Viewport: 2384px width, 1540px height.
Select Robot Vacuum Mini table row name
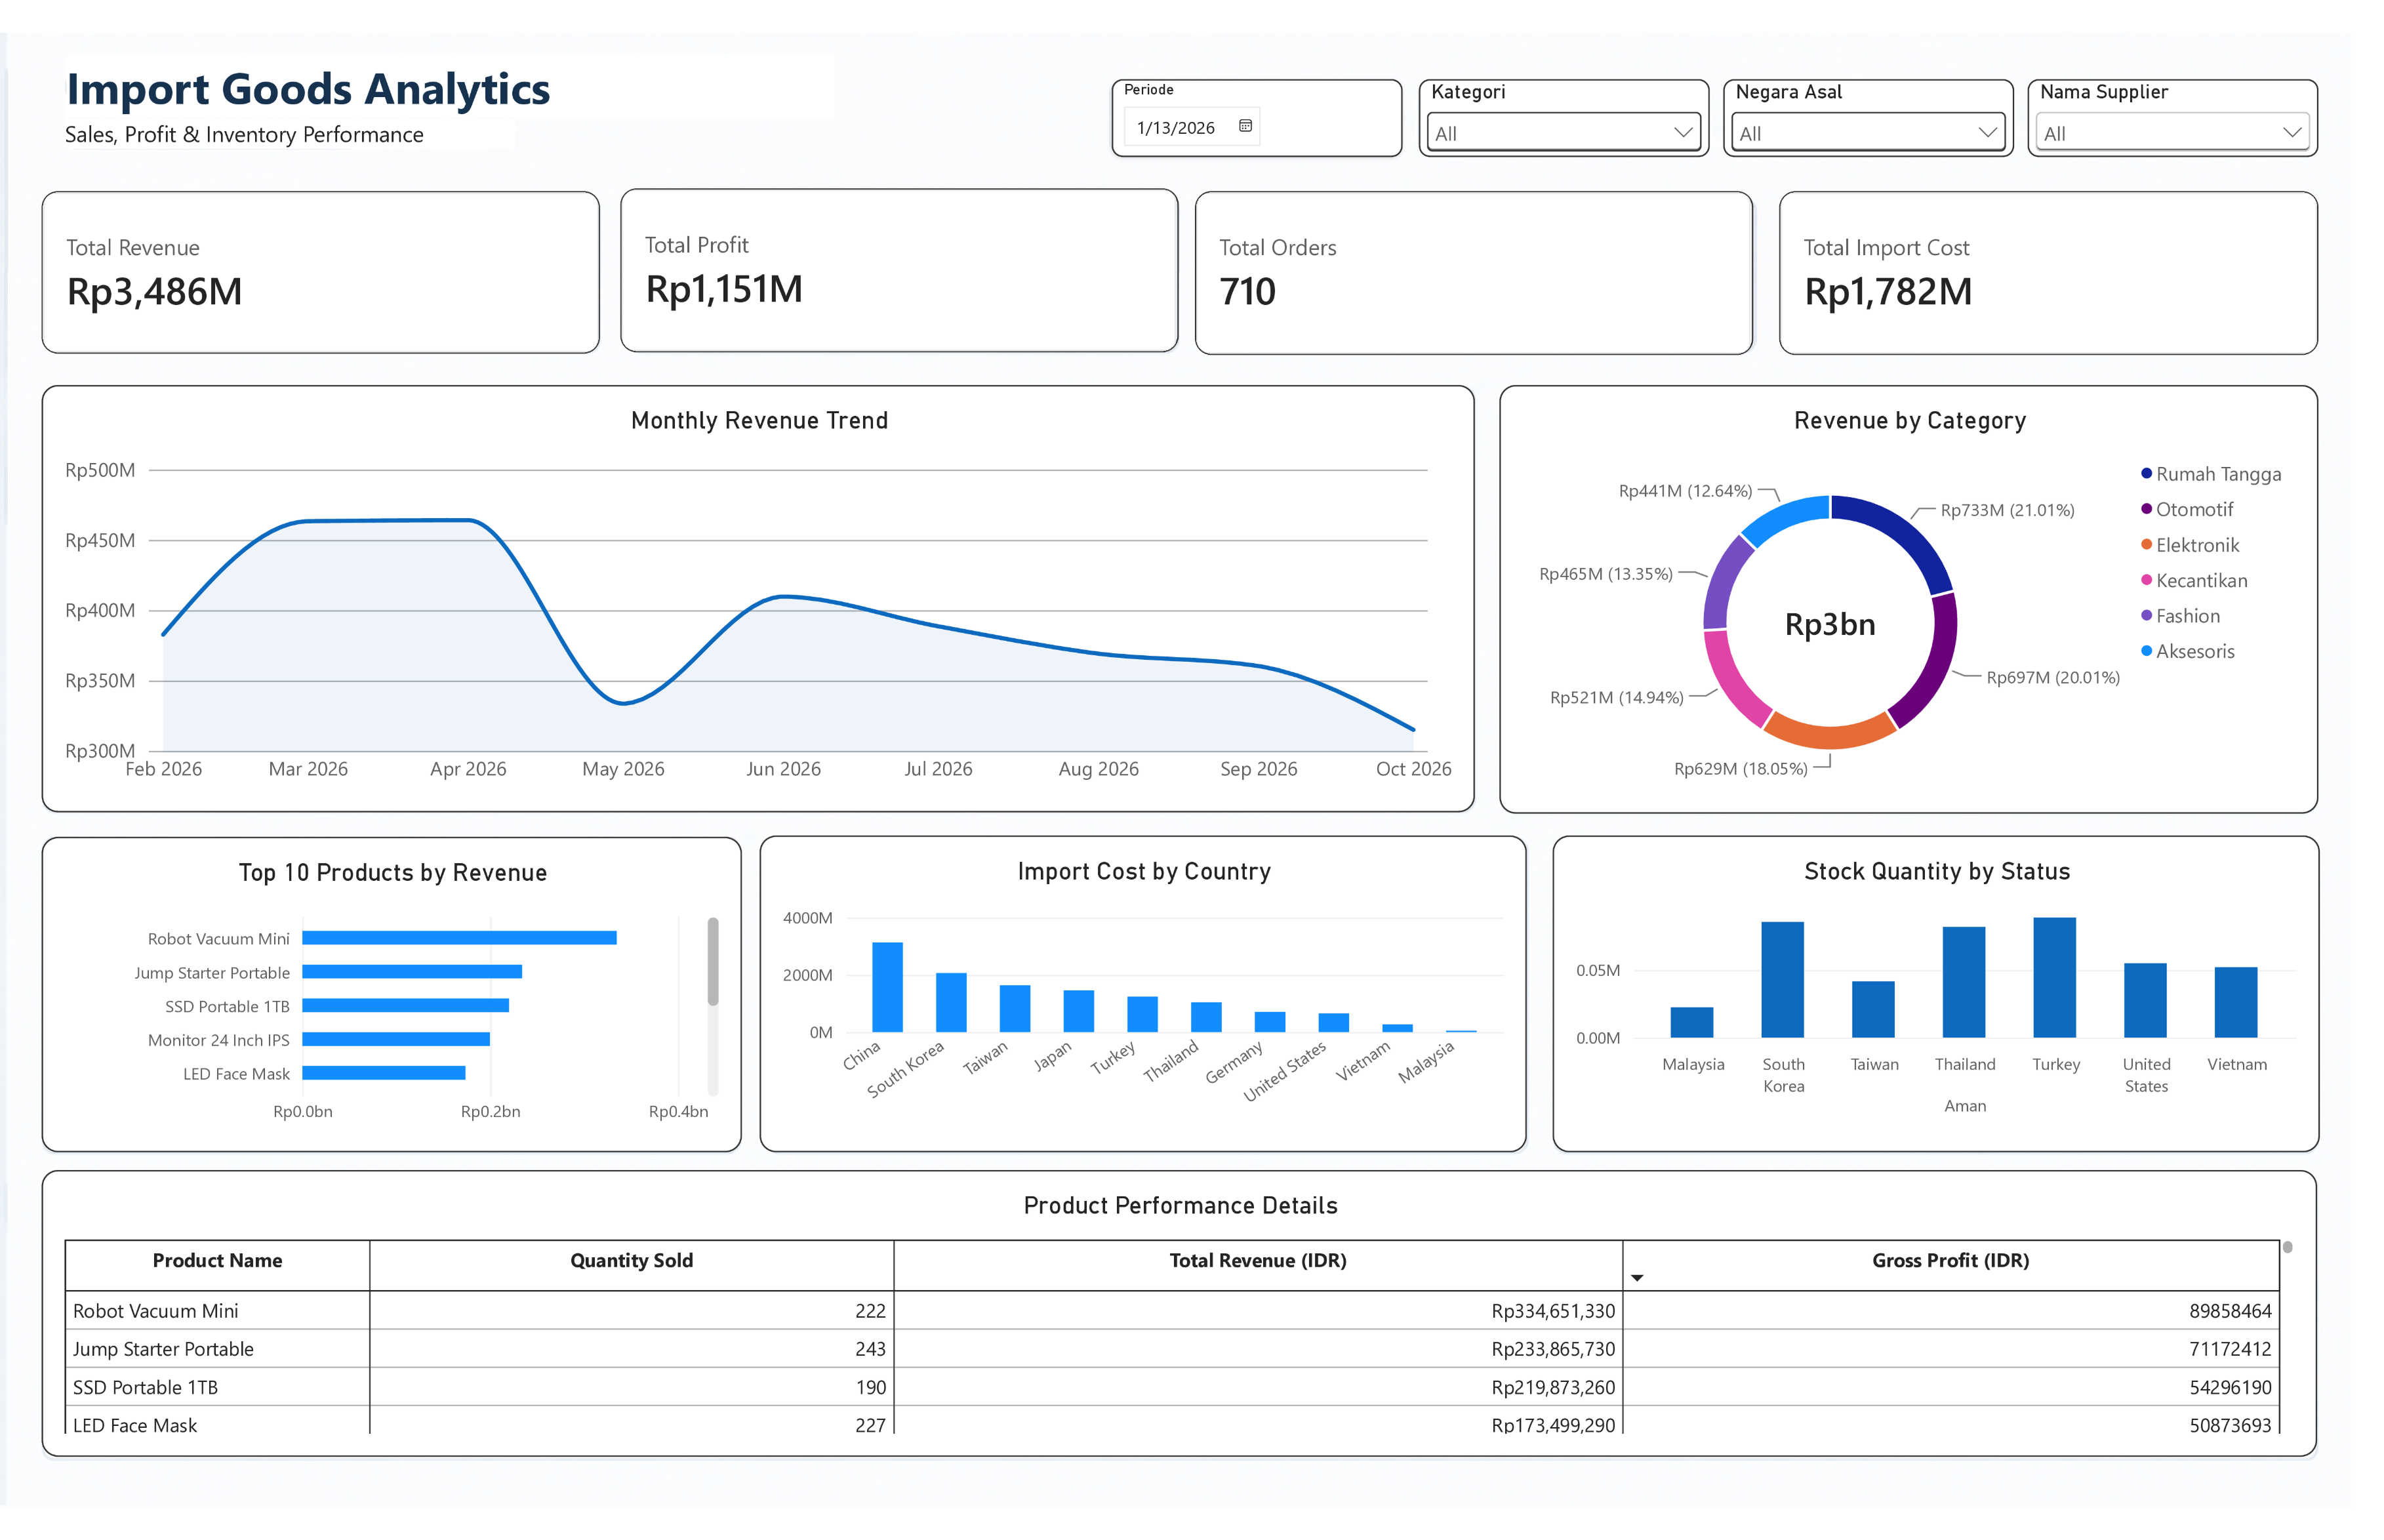click(x=155, y=1310)
